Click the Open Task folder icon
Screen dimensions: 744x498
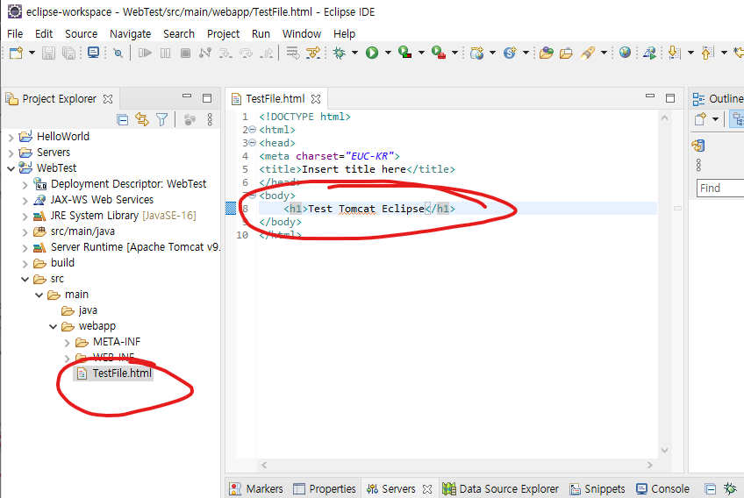point(566,53)
